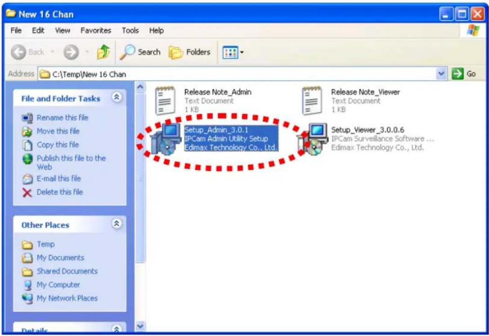Viewport: 489px width, 336px height.
Task: Go up one folder level icon
Action: 103,52
